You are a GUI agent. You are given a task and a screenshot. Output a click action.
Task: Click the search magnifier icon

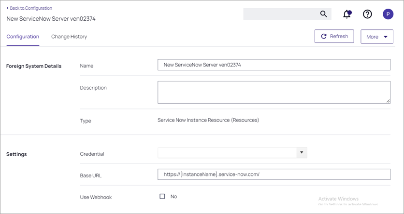pyautogui.click(x=323, y=14)
